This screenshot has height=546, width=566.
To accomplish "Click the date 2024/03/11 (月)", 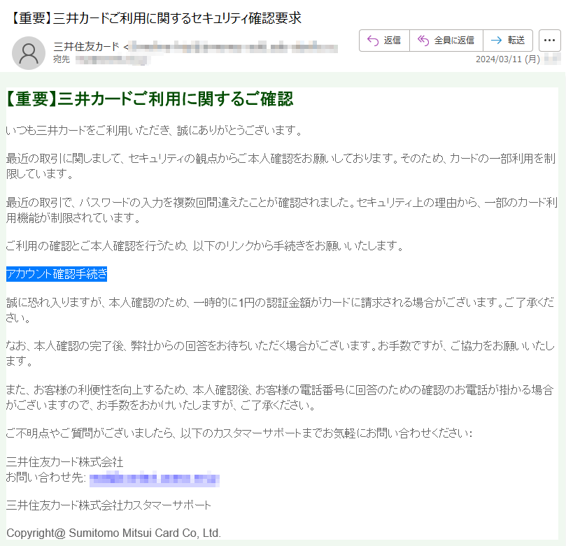I will [507, 59].
